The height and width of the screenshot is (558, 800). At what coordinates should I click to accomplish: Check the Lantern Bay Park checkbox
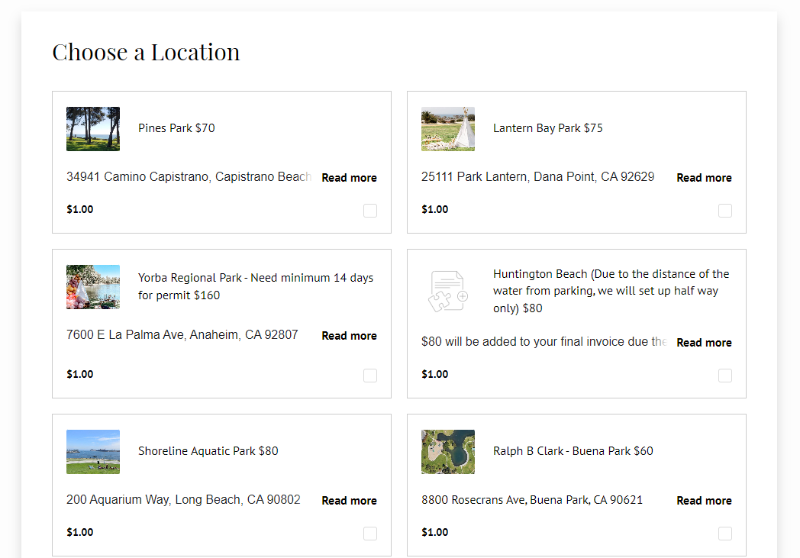click(725, 211)
